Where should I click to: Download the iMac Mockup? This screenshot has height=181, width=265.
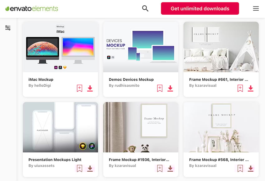90,88
